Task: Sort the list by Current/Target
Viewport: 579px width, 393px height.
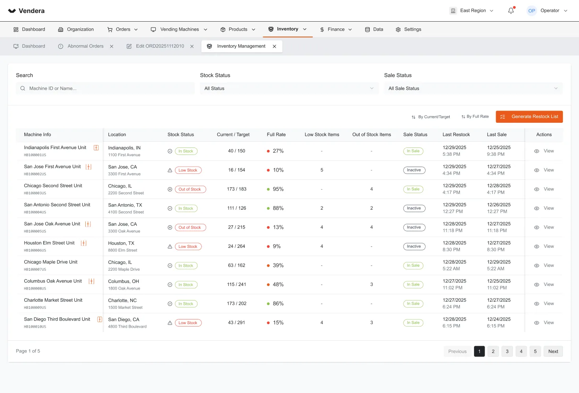Action: (x=431, y=117)
